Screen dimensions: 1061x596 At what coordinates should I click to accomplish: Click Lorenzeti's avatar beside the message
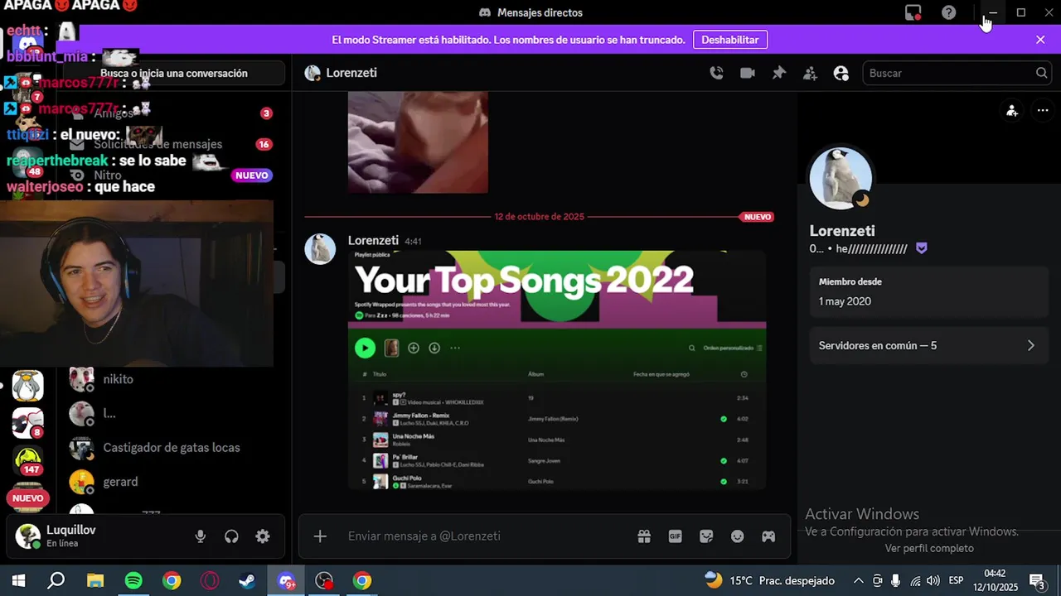click(320, 249)
